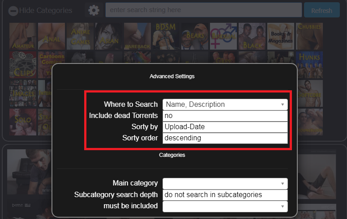Click the gender symbols category tile
The image size is (347, 219).
click(223, 36)
